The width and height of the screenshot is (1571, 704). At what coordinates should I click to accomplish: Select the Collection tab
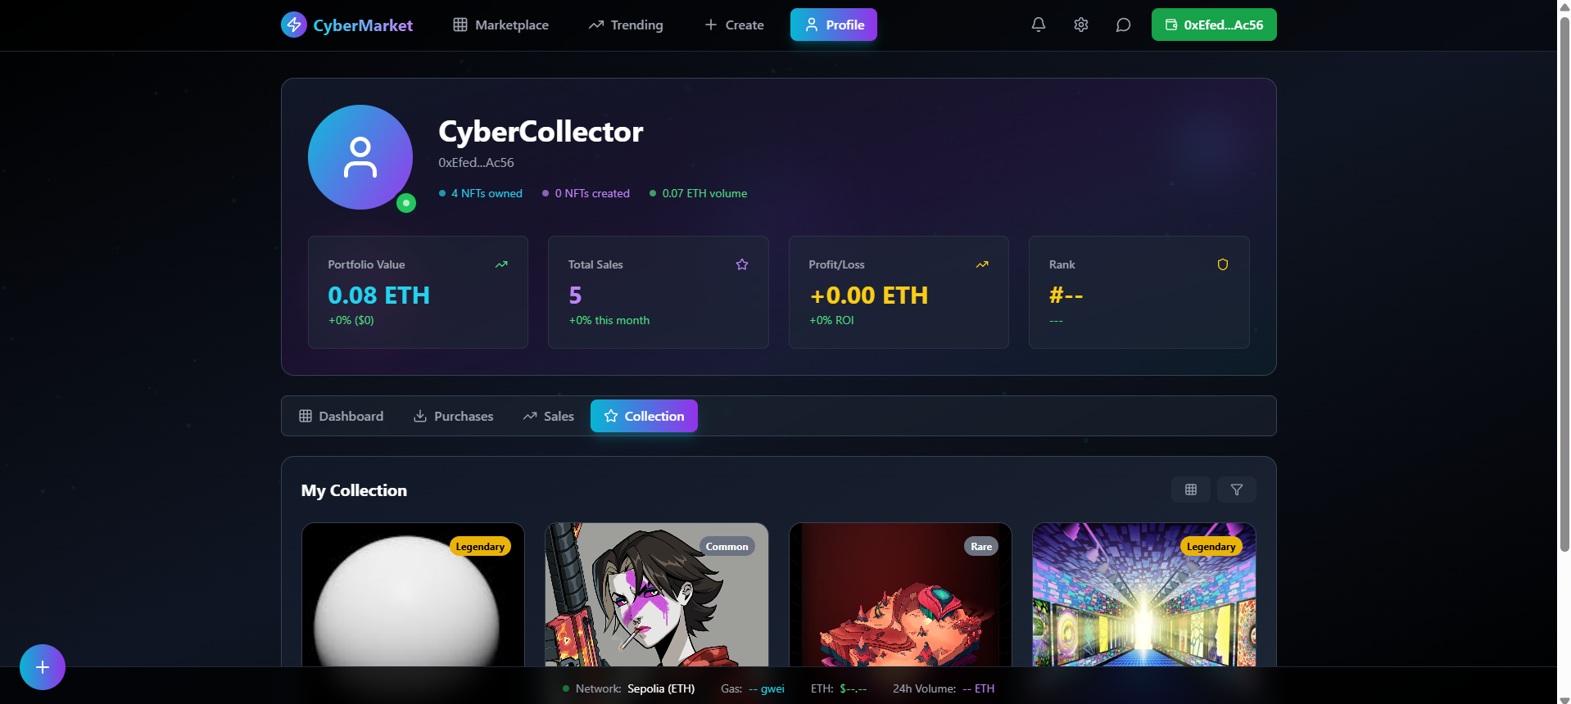pos(644,416)
